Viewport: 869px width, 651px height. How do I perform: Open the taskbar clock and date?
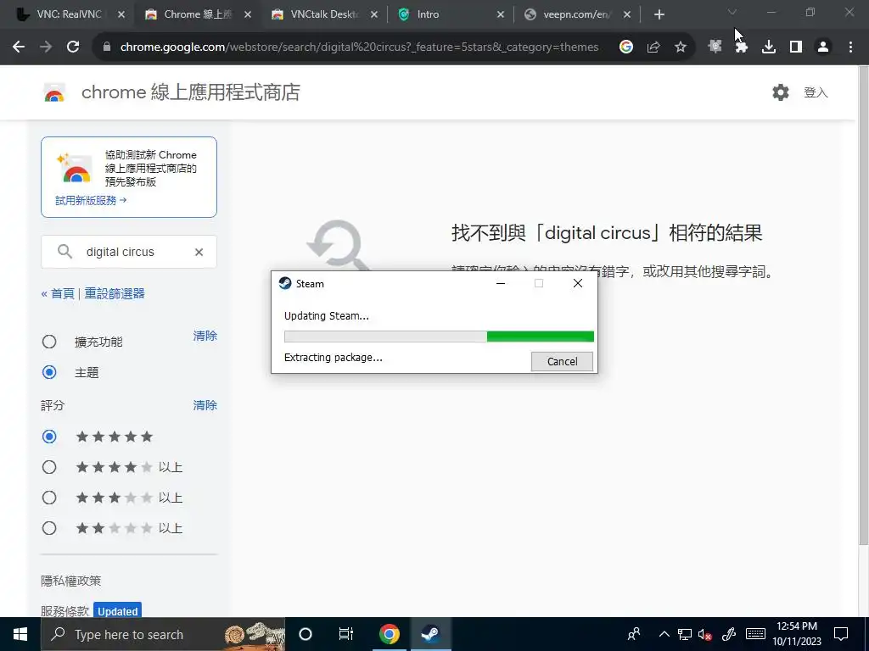(x=796, y=634)
